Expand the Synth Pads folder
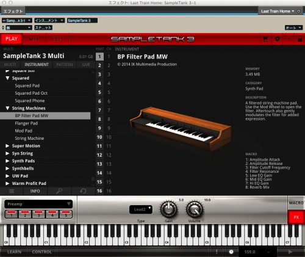The width and height of the screenshot is (305, 257). pos(7,161)
